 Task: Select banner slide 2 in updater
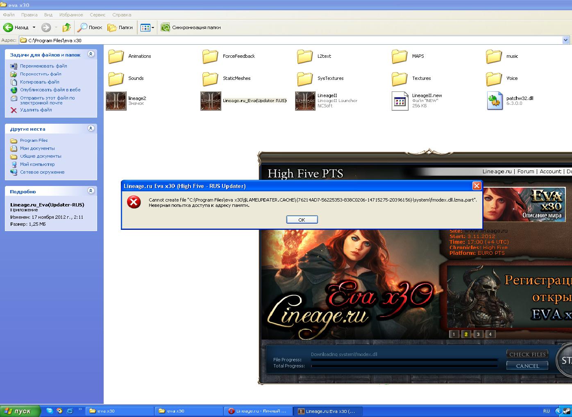point(466,334)
